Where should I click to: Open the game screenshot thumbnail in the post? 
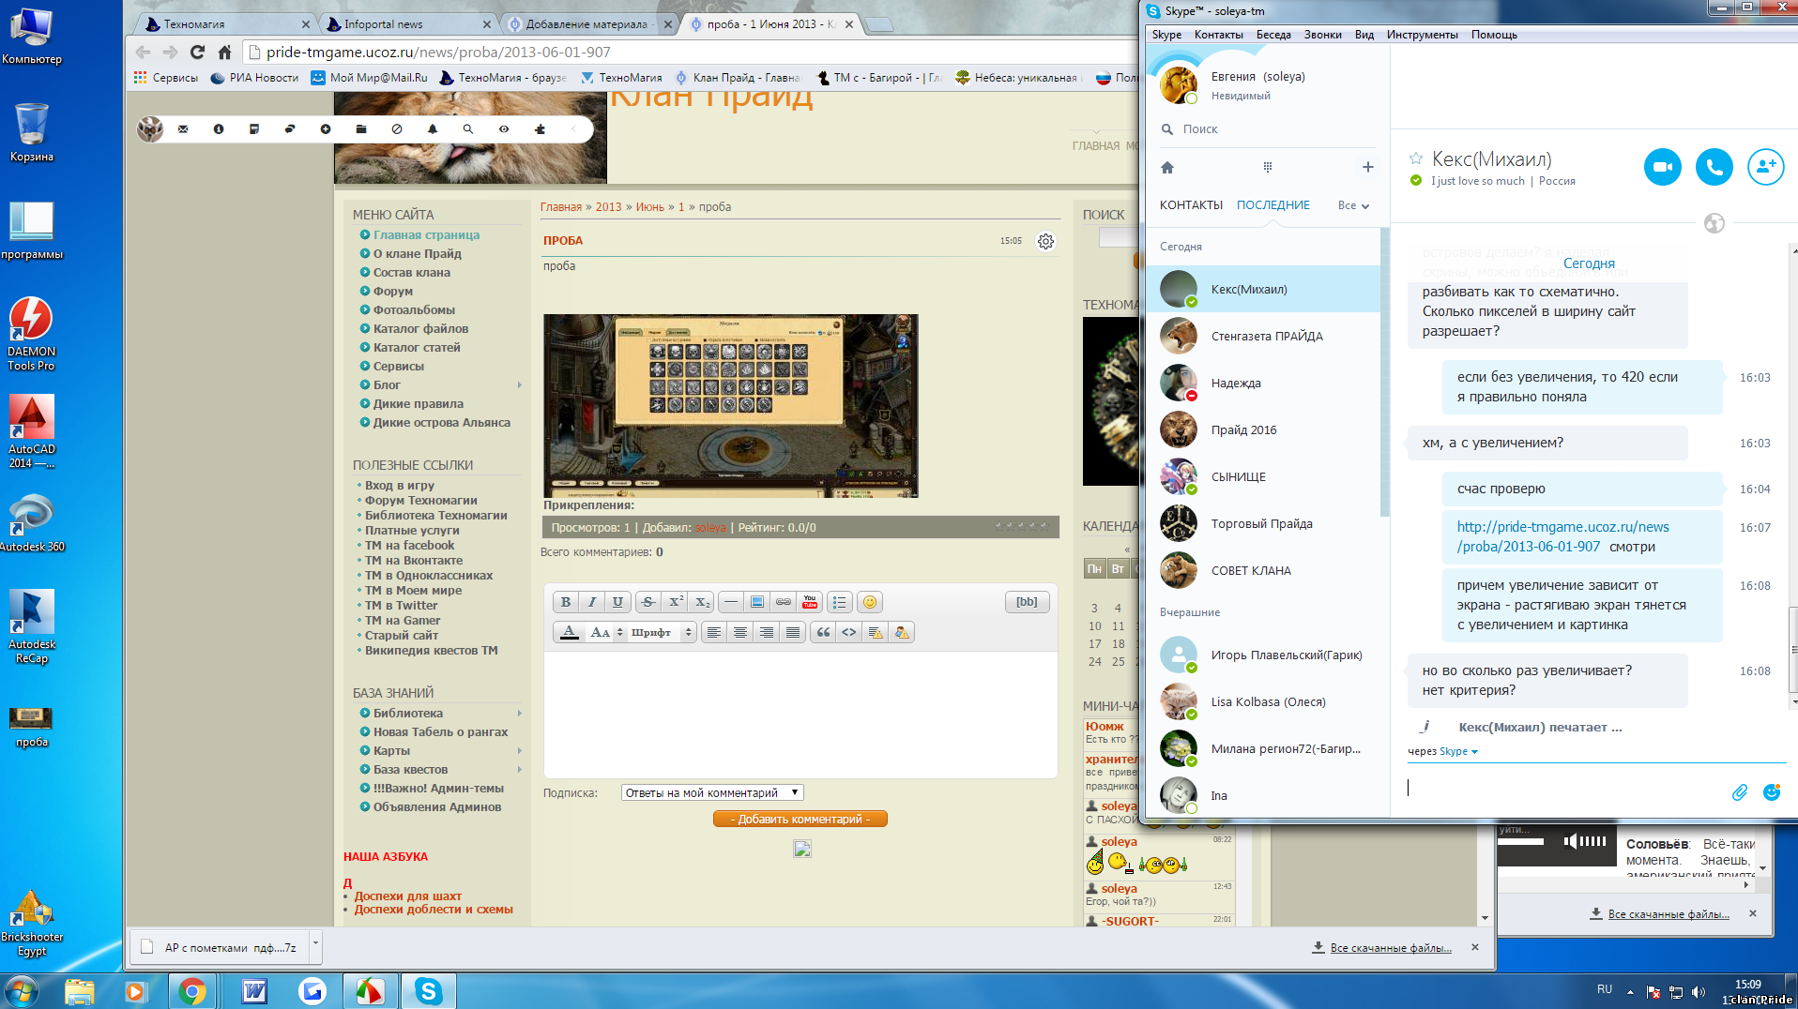coord(731,406)
